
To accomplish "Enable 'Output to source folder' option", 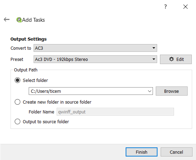I will 17,121.
